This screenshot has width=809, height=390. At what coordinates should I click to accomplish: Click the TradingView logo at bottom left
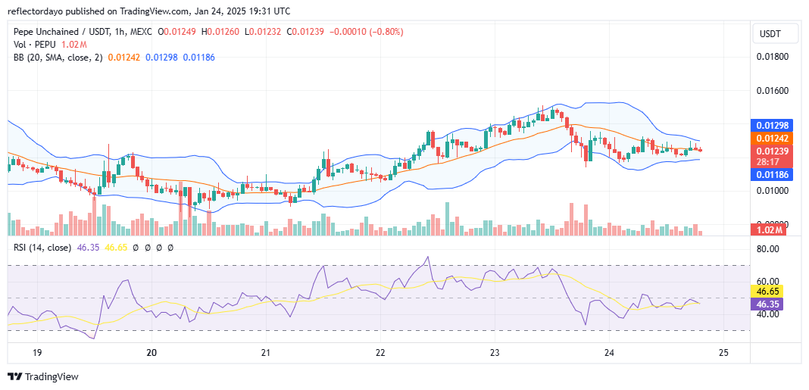(43, 377)
